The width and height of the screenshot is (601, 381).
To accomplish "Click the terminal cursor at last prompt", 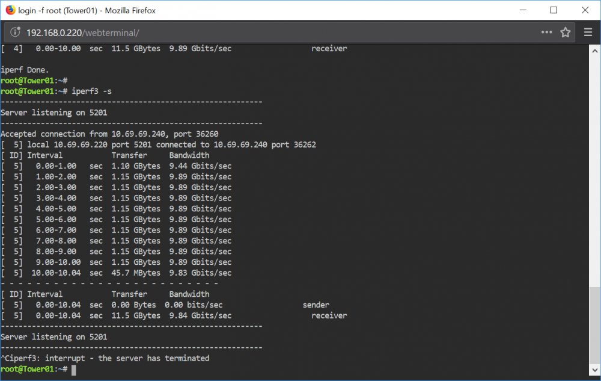I will [x=73, y=370].
